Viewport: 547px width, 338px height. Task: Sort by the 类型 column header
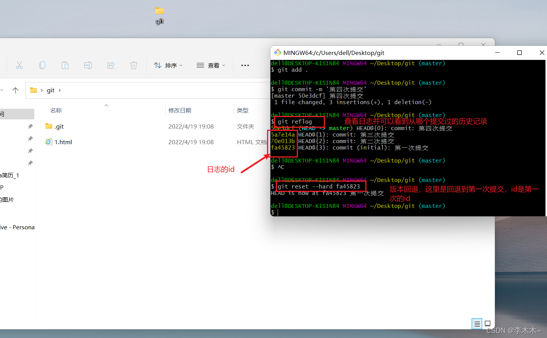click(243, 110)
